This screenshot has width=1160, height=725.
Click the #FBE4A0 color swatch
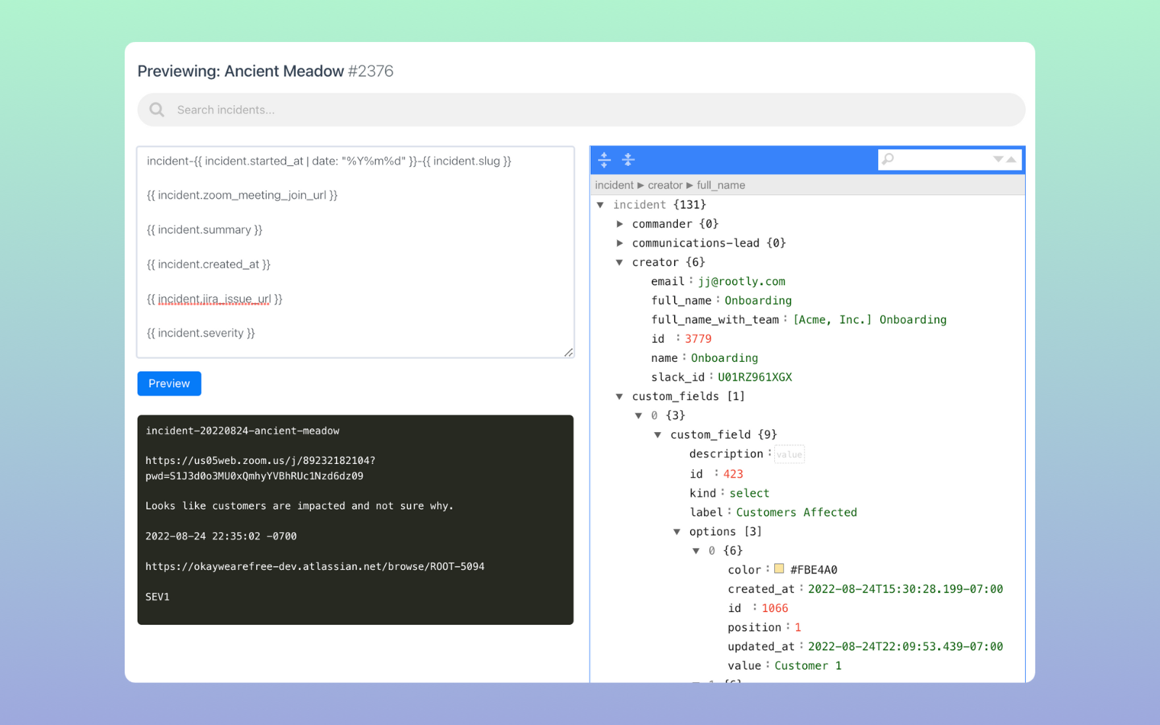coord(779,569)
